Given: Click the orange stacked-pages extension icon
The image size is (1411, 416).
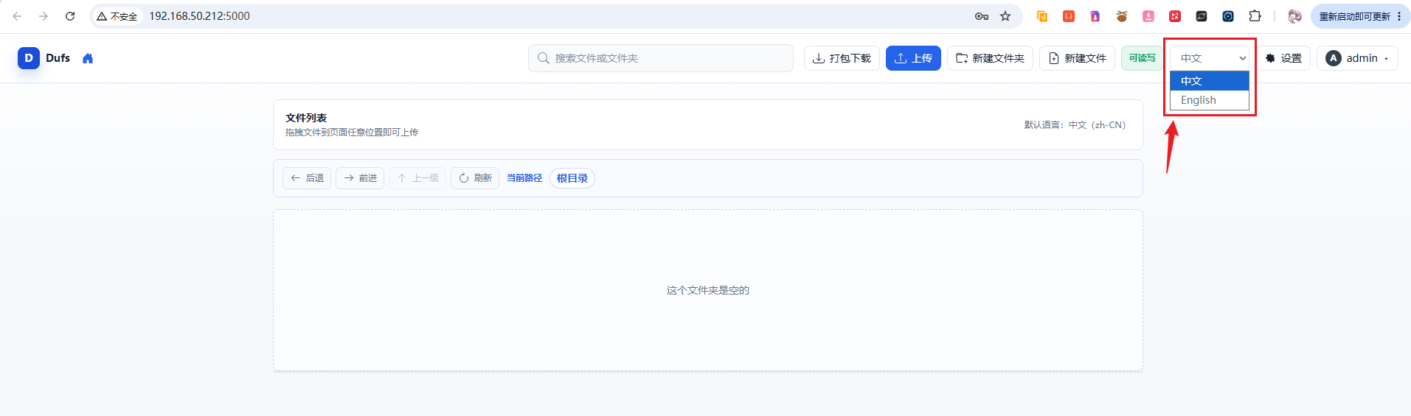Looking at the screenshot, I should click(1042, 16).
